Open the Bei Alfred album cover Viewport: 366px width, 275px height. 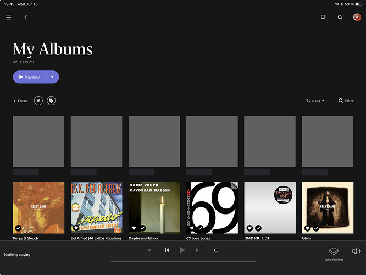click(96, 208)
